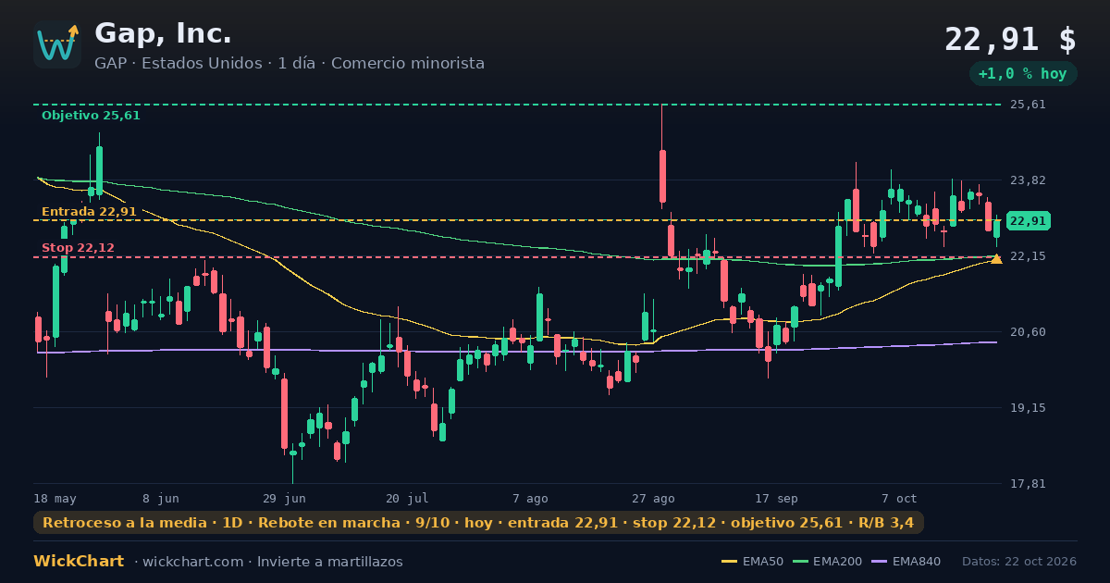Click the EMA50 legend entry
Viewport: 1110px width, 583px height.
(752, 562)
